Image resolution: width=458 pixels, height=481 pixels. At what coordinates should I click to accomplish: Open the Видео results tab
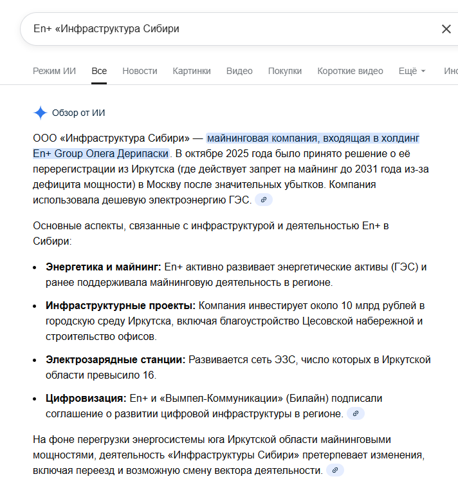pyautogui.click(x=239, y=71)
